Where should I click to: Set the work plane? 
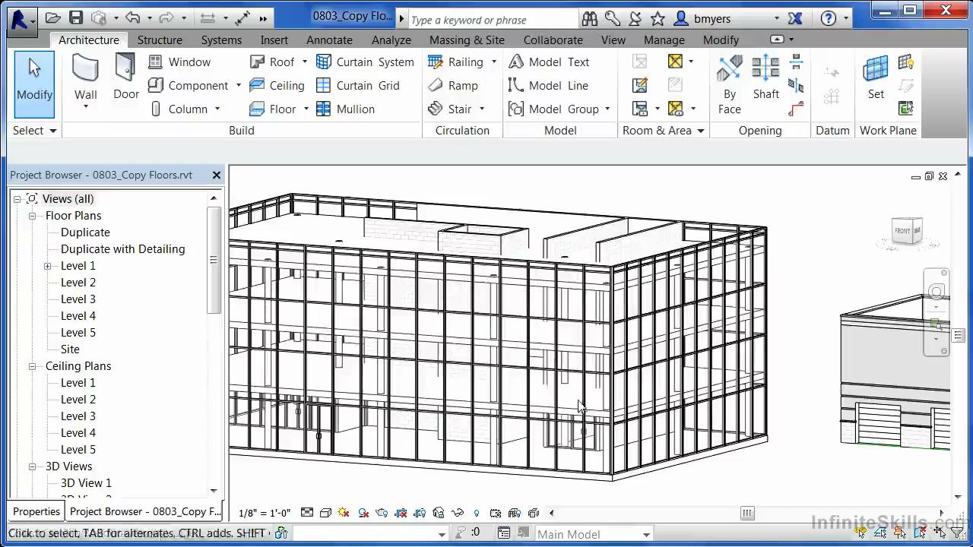[x=876, y=78]
